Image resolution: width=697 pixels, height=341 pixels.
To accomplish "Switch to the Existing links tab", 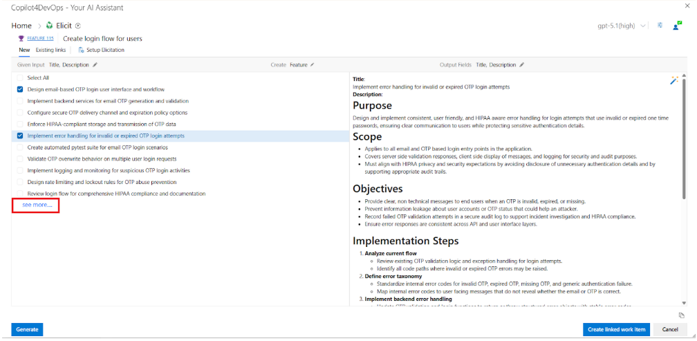I will point(50,50).
